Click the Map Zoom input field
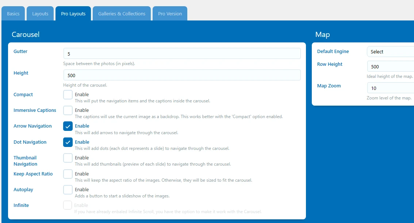 click(x=390, y=88)
